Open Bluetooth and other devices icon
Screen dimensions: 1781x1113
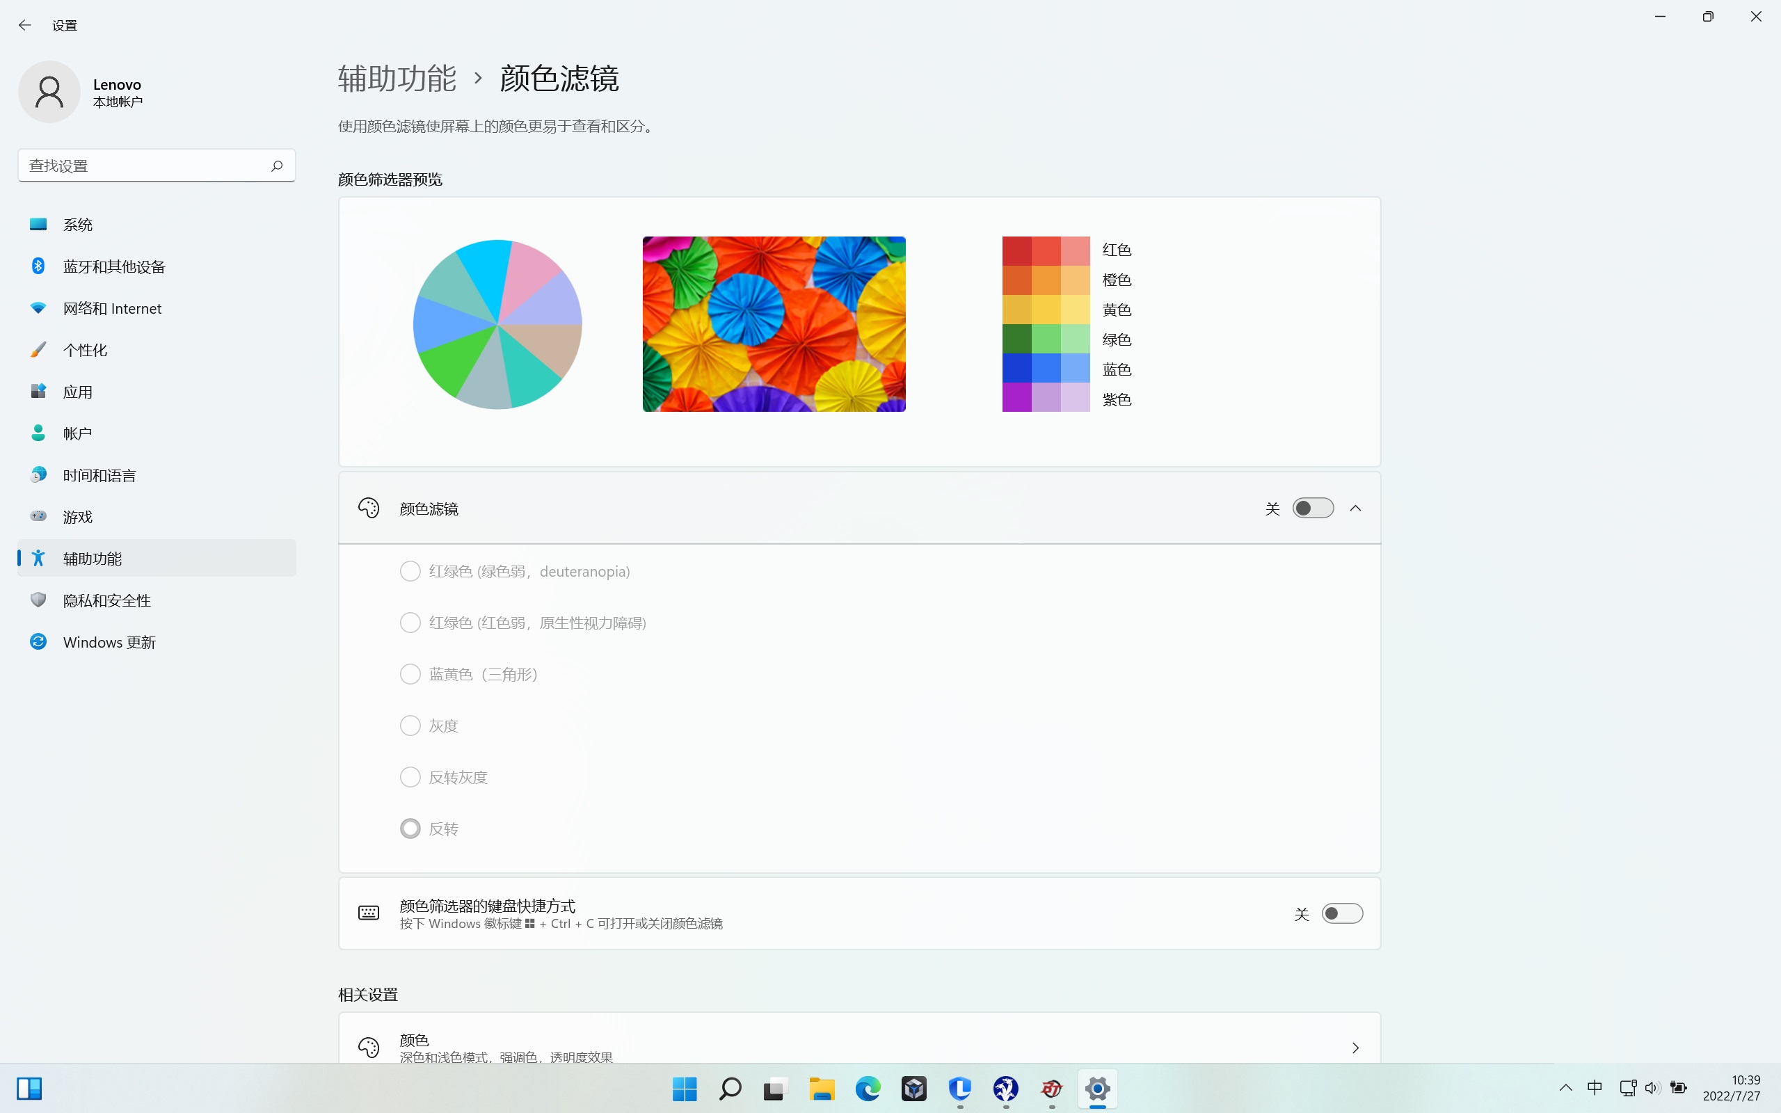[38, 266]
